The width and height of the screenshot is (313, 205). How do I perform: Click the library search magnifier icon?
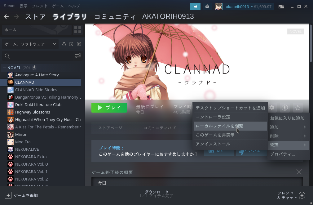click(x=7, y=56)
